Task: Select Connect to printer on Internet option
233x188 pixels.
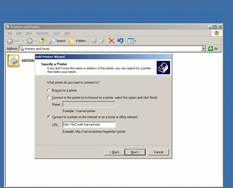Action: click(49, 117)
